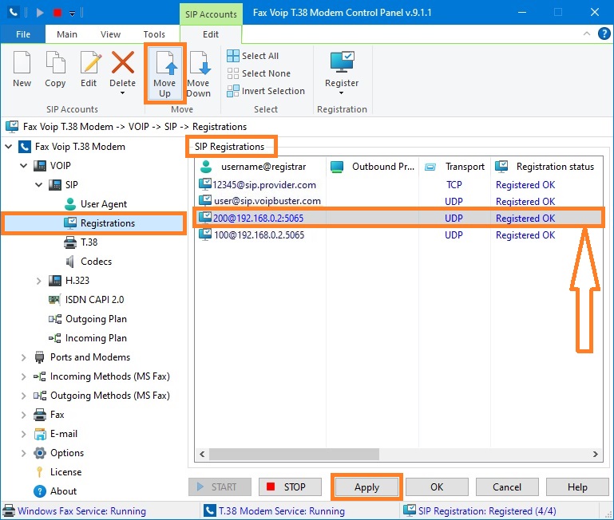Collapse the SIP tree node
This screenshot has width=614, height=520.
point(39,185)
